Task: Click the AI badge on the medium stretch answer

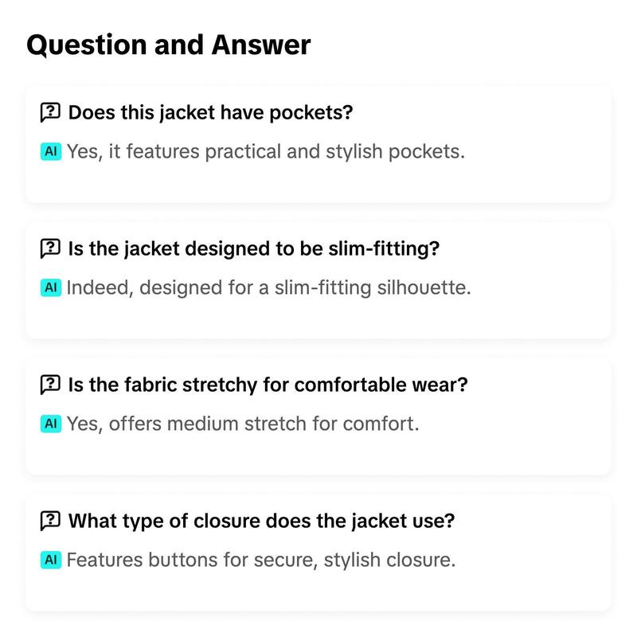Action: pyautogui.click(x=51, y=424)
